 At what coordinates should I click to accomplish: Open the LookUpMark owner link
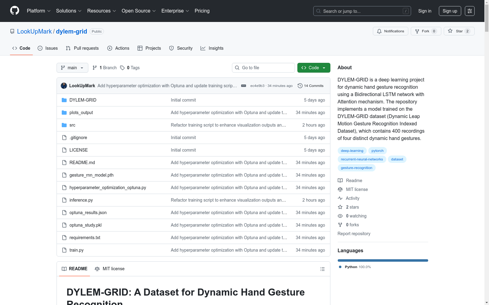pyautogui.click(x=35, y=31)
